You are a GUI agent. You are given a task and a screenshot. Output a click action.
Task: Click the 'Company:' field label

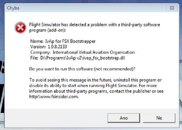[x=41, y=53]
